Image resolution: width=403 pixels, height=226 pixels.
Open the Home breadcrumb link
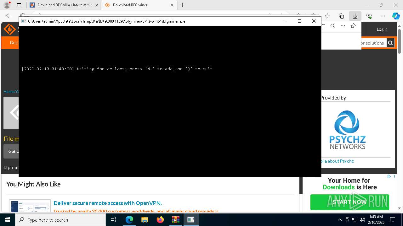pos(9,92)
